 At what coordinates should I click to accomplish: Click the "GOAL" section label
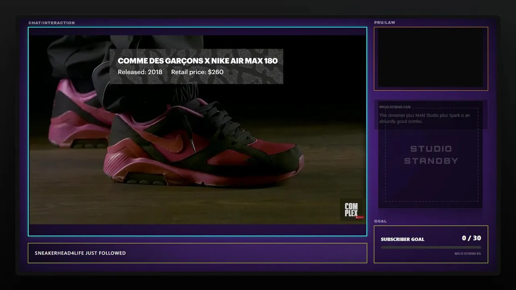pos(380,221)
